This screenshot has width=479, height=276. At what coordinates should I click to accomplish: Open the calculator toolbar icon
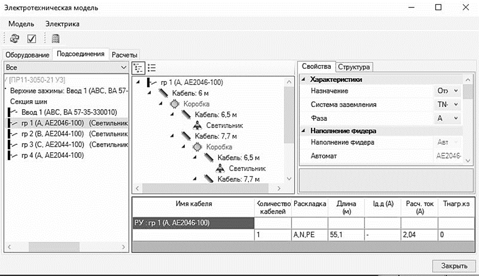55,38
